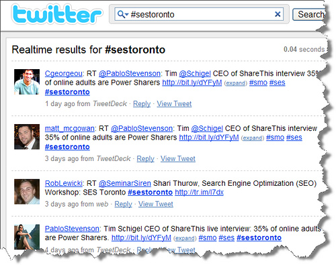Open Cgeorgeou's profile picture
The width and height of the screenshot is (336, 265).
[x=27, y=82]
